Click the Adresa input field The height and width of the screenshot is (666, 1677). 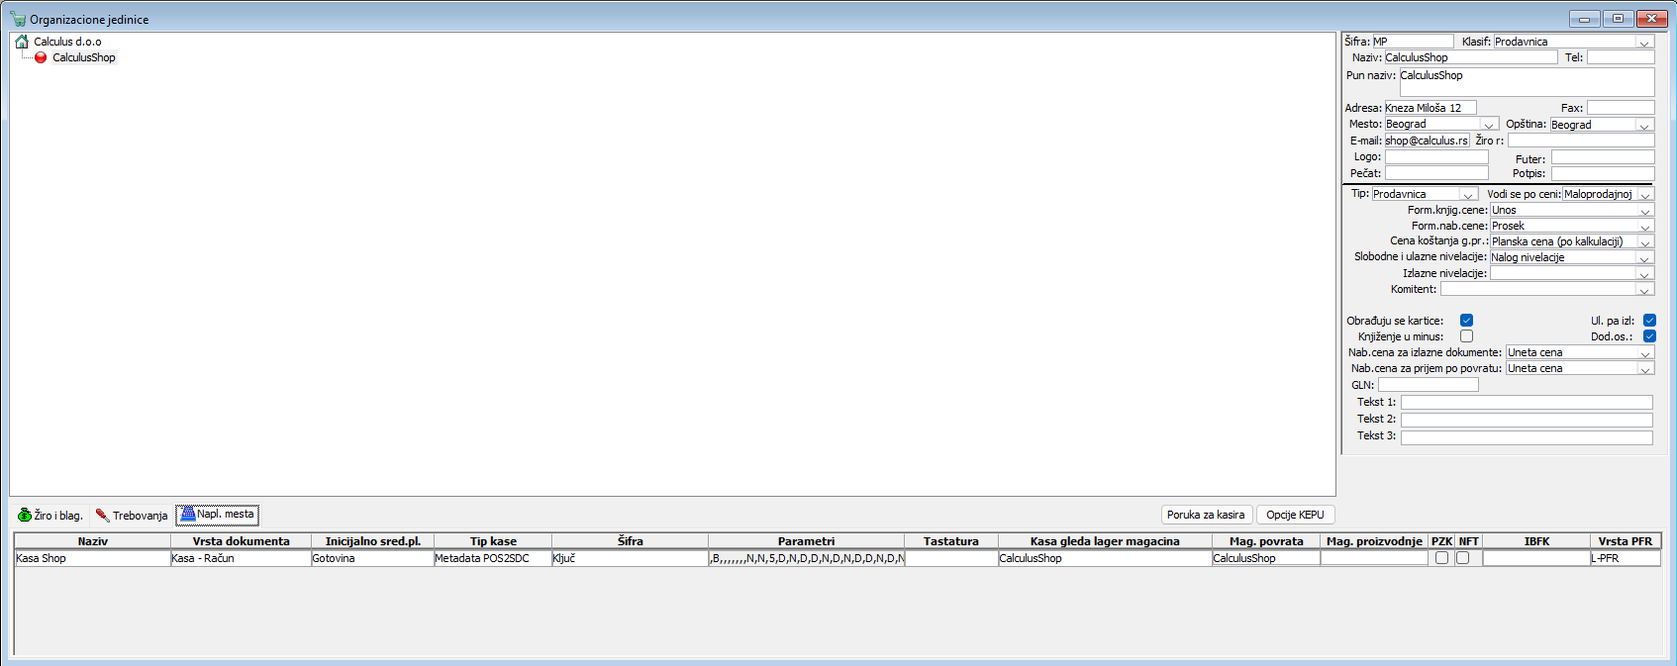(1430, 108)
